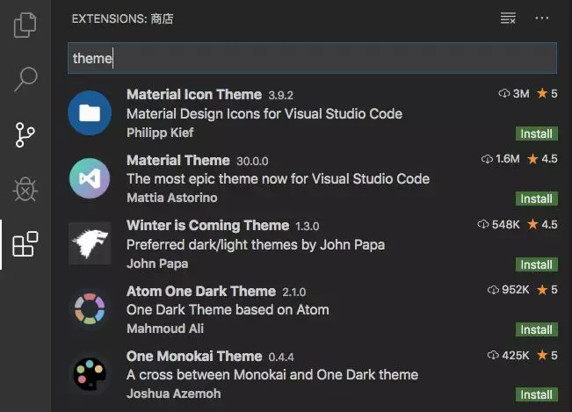Click version 1.3.0 label
Image resolution: width=572 pixels, height=412 pixels.
(308, 227)
